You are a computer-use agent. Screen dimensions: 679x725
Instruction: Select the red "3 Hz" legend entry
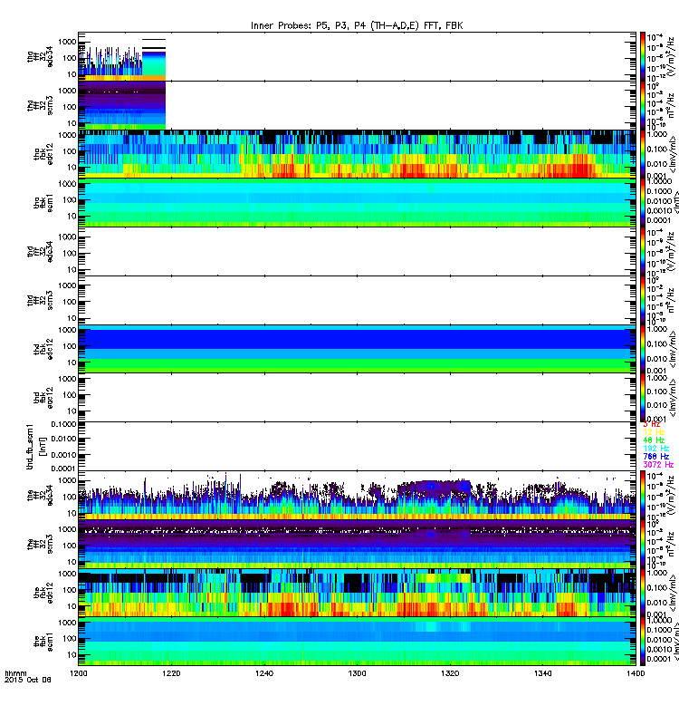click(x=651, y=424)
